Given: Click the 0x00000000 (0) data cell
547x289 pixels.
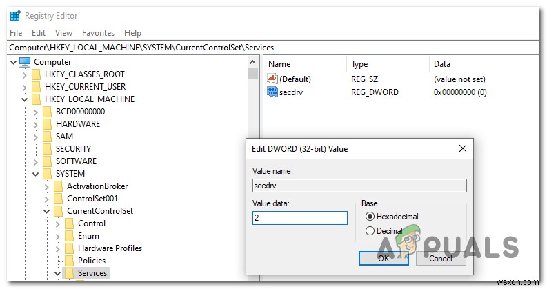Looking at the screenshot, I should coord(460,92).
